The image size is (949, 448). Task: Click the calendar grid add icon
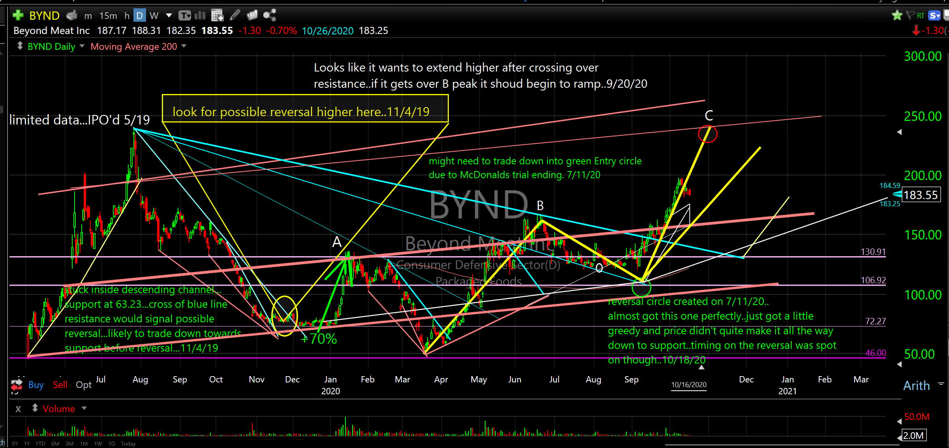(x=217, y=15)
